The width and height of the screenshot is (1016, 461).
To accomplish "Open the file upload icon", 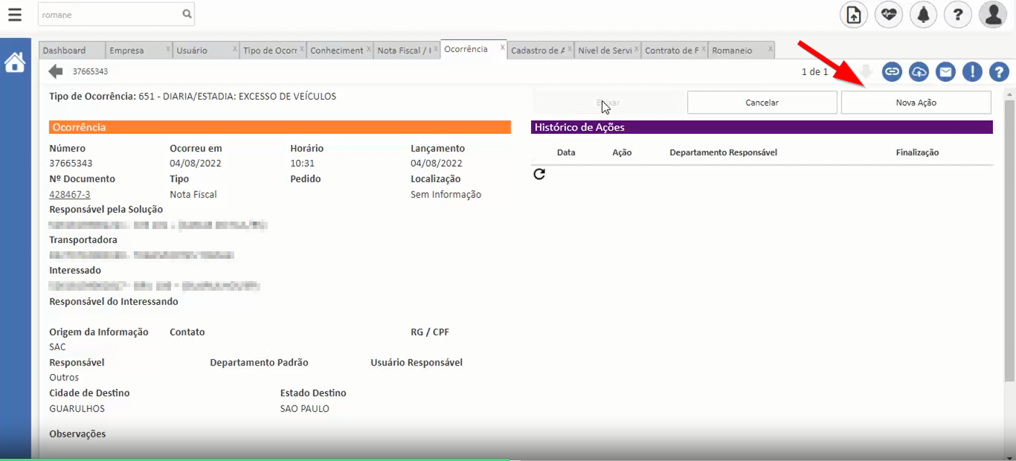I will pos(854,15).
